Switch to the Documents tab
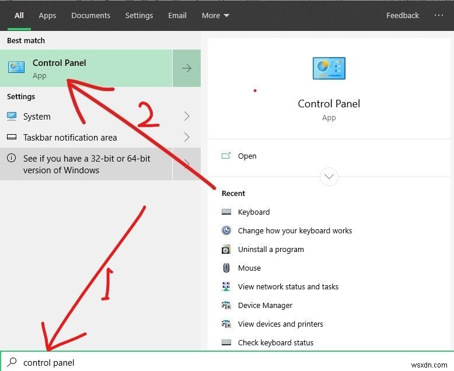Viewport: 454px width, 371px height. coord(90,15)
